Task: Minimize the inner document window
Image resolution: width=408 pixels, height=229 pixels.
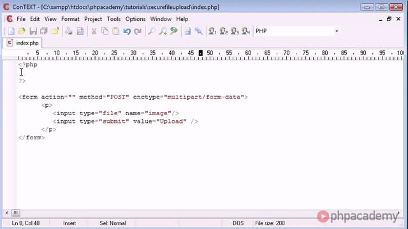Action: click(x=381, y=19)
